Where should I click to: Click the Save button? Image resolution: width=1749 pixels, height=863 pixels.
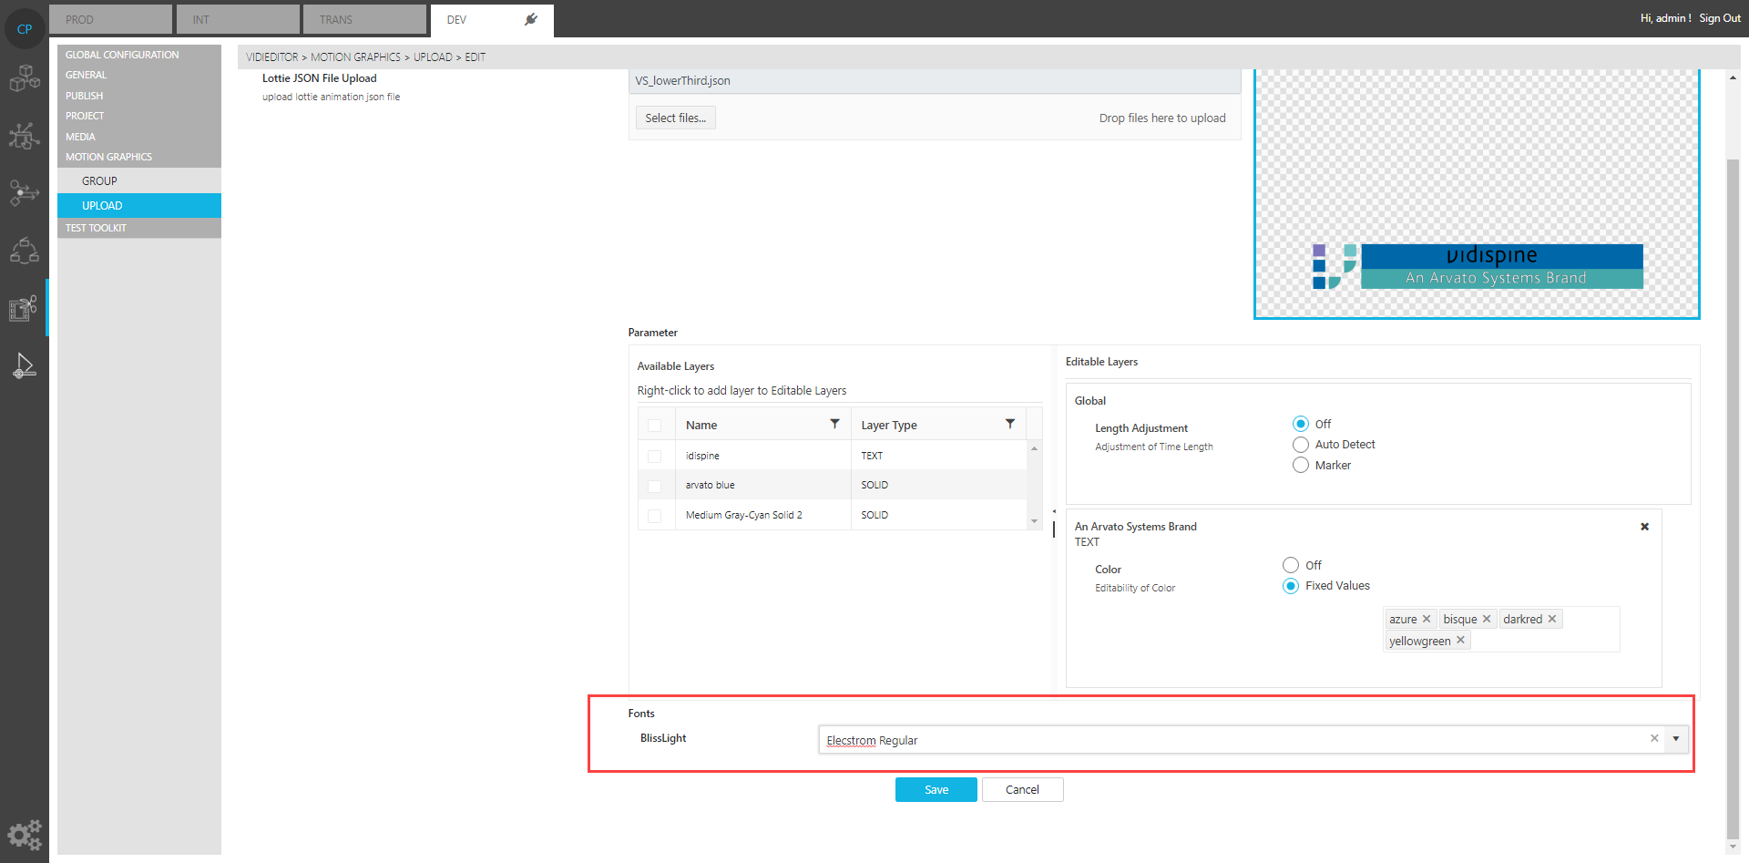pyautogui.click(x=936, y=790)
